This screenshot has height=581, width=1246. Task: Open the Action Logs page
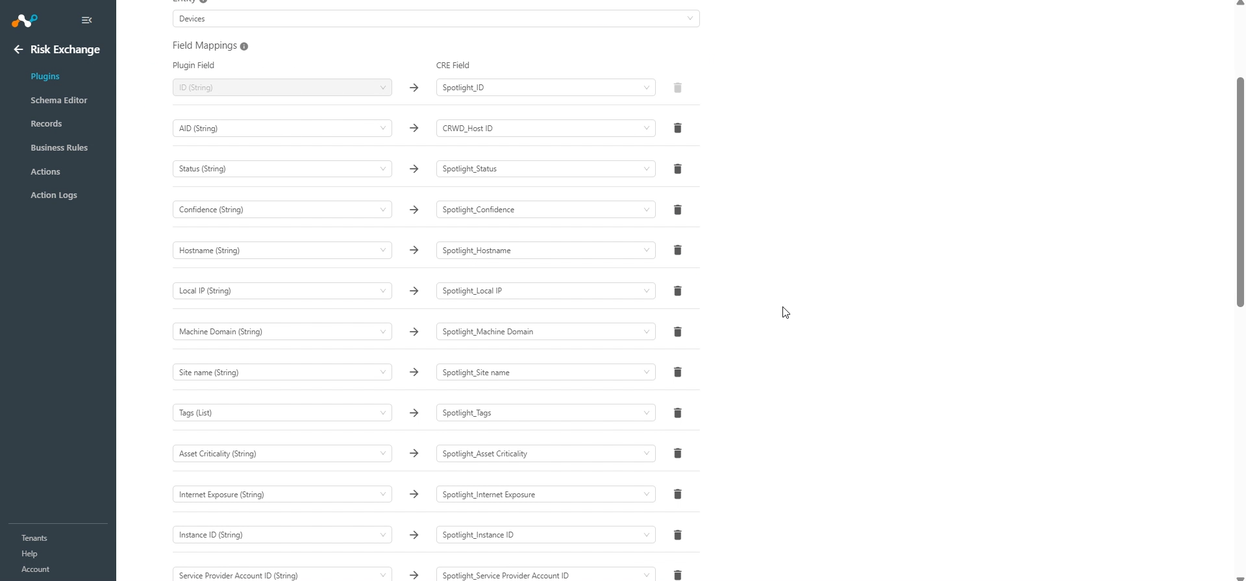point(54,195)
